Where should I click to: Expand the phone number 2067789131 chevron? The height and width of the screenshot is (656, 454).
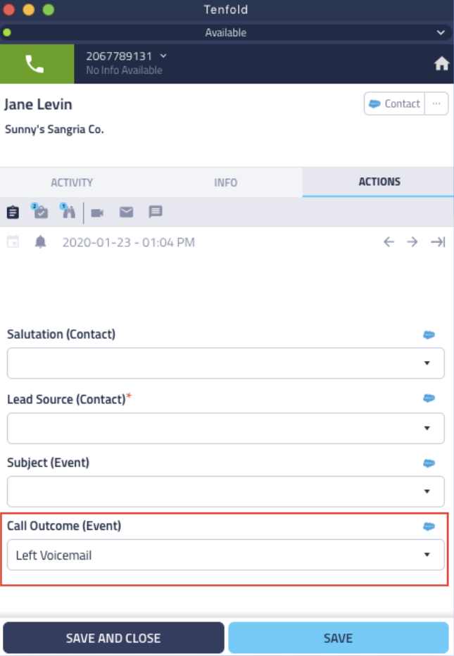pyautogui.click(x=164, y=56)
